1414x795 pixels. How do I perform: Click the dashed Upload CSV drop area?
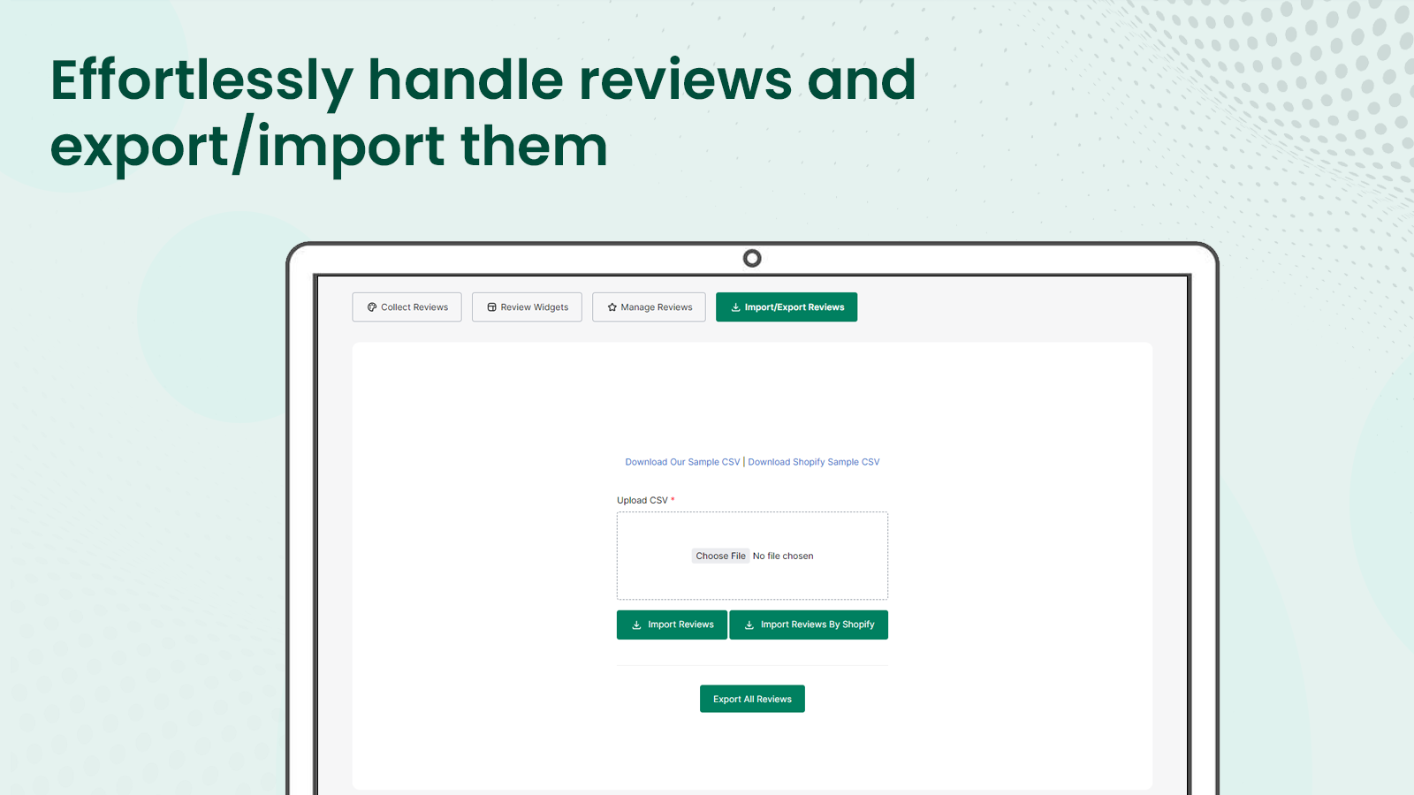tap(752, 530)
